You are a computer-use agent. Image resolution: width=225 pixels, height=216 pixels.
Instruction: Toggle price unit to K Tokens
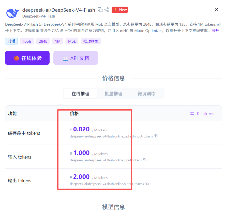click(202, 113)
